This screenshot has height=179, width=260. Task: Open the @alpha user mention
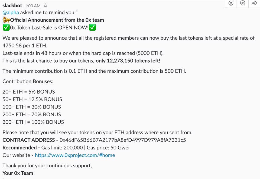point(11,12)
